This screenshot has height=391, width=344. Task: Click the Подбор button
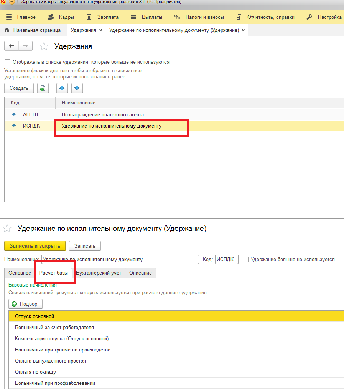[x=25, y=304]
